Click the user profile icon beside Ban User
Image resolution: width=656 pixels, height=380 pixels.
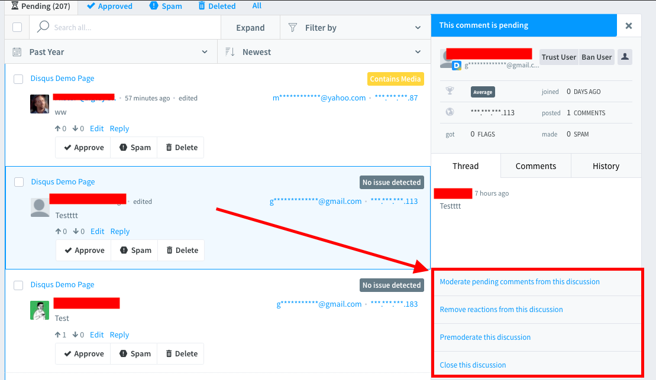tap(625, 57)
